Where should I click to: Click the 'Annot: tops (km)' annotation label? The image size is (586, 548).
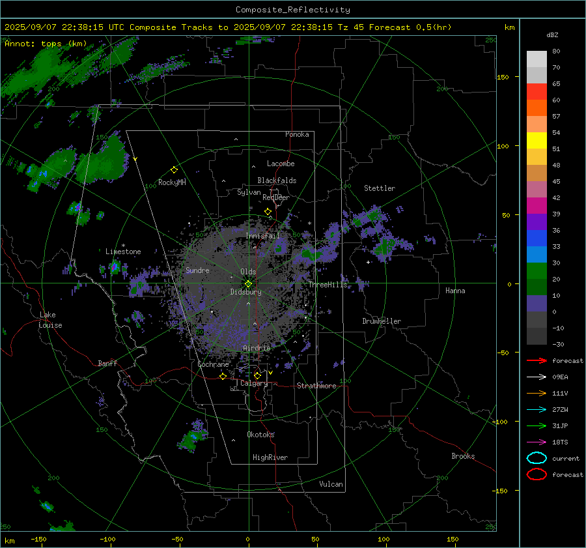46,44
